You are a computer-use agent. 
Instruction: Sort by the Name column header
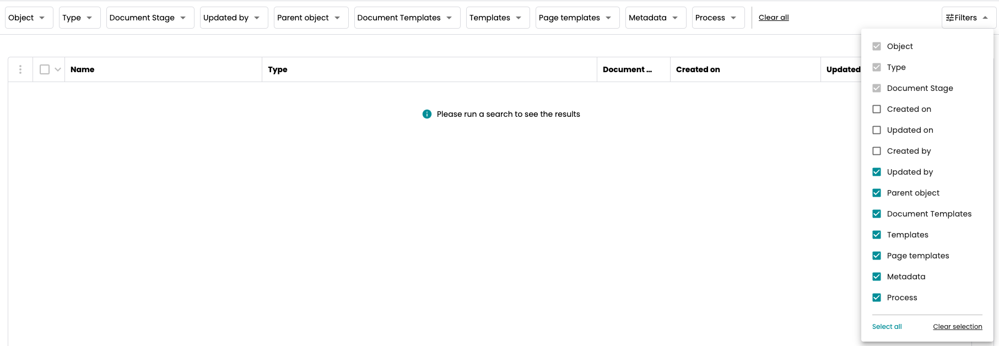pos(83,69)
